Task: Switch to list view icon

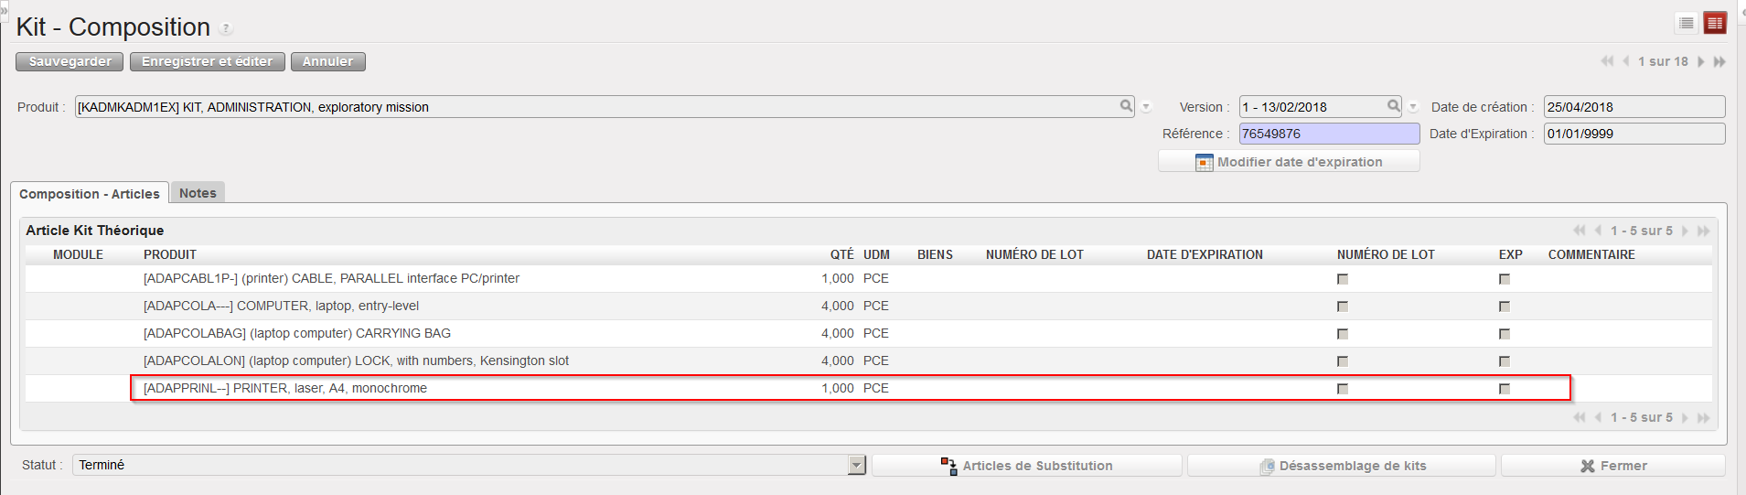Action: tap(1687, 23)
